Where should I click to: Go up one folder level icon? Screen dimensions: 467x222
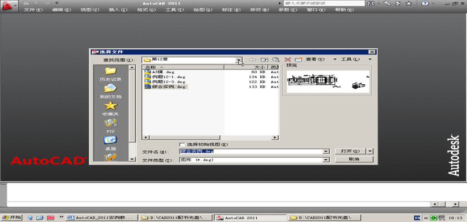click(x=264, y=60)
